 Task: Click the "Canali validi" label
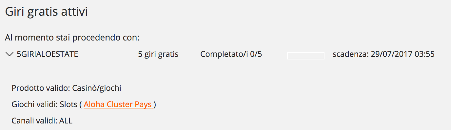pyautogui.click(x=34, y=121)
